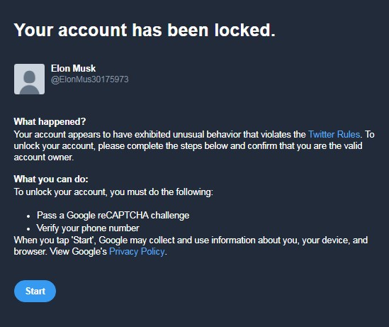389x327 pixels.
Task: Select the 'What happened?' subheading
Action: [x=50, y=122]
